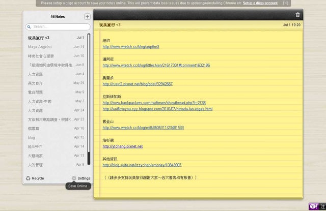Open the note dated Apr 9
The width and height of the screenshot is (326, 211).
56,165
